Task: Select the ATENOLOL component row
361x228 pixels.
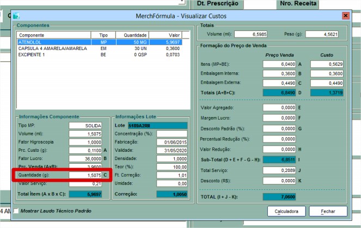Action: (100, 42)
